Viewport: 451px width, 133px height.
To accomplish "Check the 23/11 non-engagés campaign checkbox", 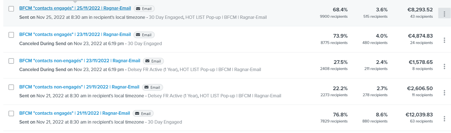I will (11, 61).
